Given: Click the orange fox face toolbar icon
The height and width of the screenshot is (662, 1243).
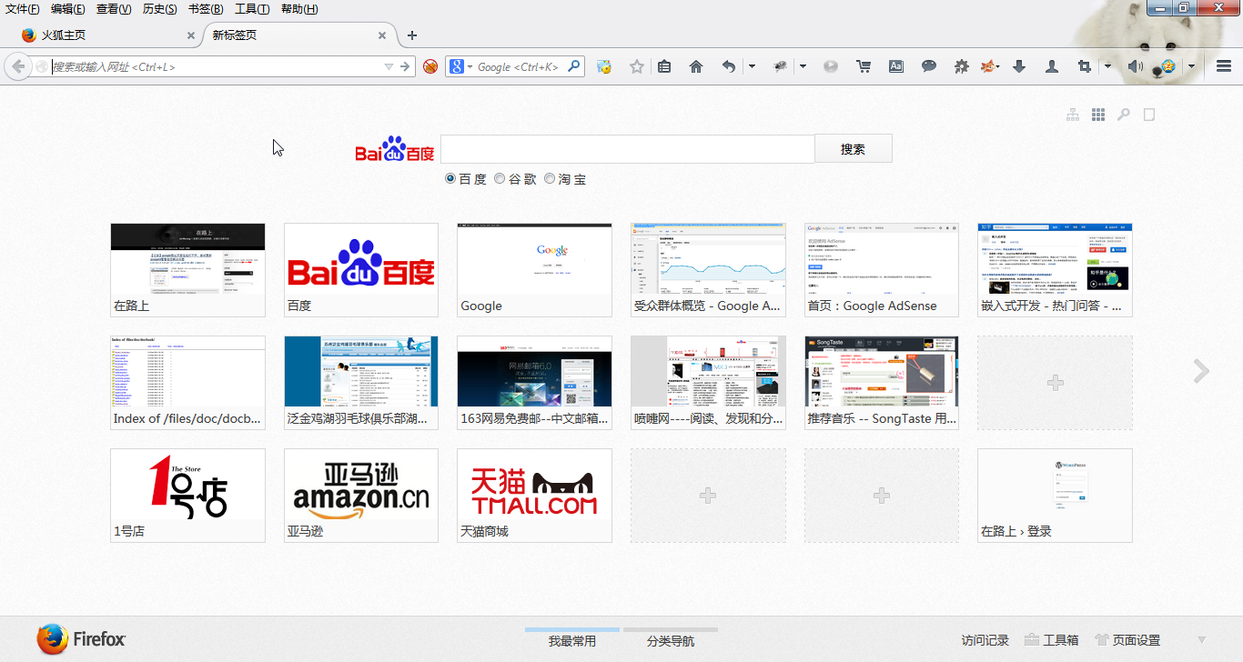Looking at the screenshot, I should coord(987,66).
